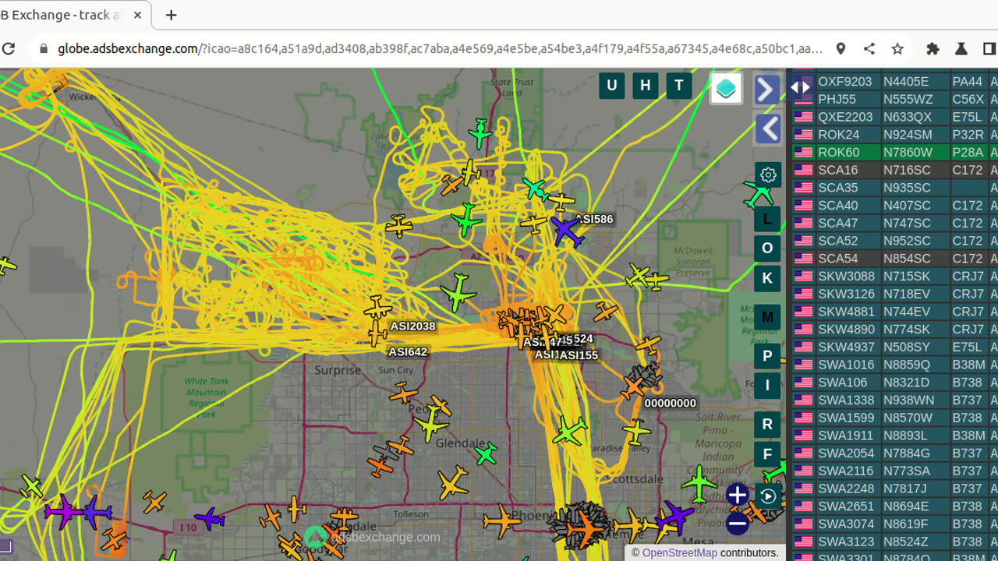Open the map layers selector
998x561 pixels.
click(726, 88)
